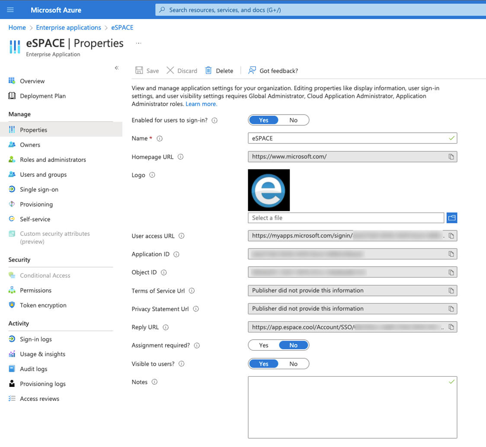Image resolution: width=486 pixels, height=447 pixels.
Task: Set Assignment required to Yes
Action: point(264,345)
